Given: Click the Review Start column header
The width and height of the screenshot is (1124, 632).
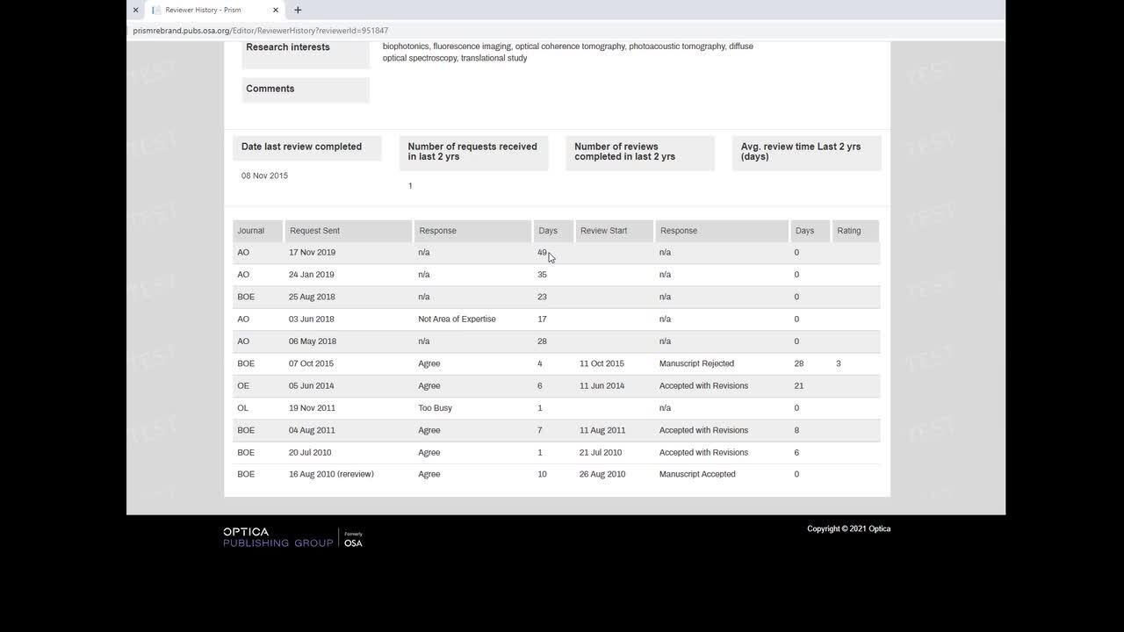Looking at the screenshot, I should coord(614,231).
